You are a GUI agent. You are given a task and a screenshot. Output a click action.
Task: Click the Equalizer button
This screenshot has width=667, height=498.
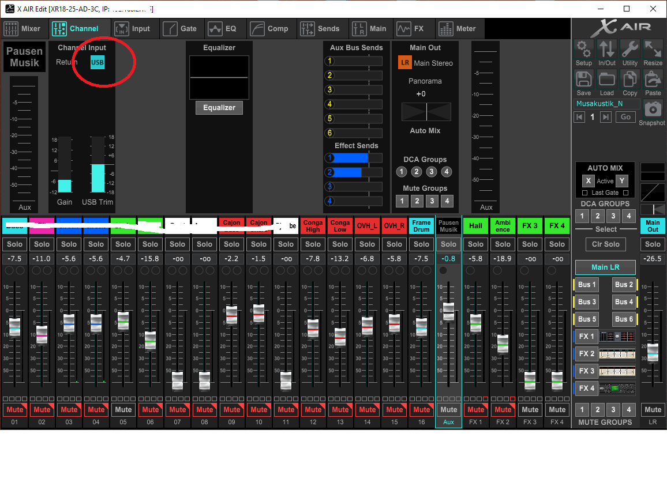pos(219,108)
